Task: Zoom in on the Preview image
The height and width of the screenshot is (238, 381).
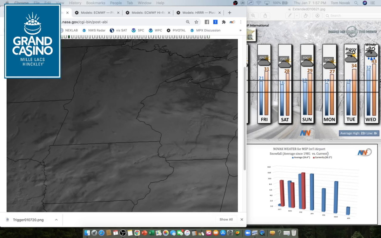Action: tap(253, 16)
